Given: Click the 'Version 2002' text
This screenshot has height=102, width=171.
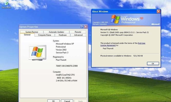Looking at the screenshot, I should tap(61, 50).
